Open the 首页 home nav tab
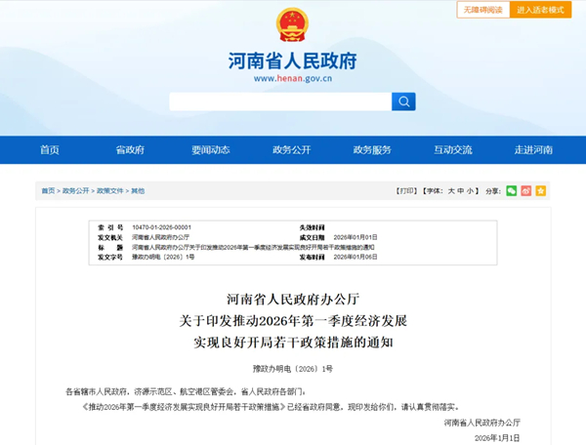586x445 pixels. [50, 149]
